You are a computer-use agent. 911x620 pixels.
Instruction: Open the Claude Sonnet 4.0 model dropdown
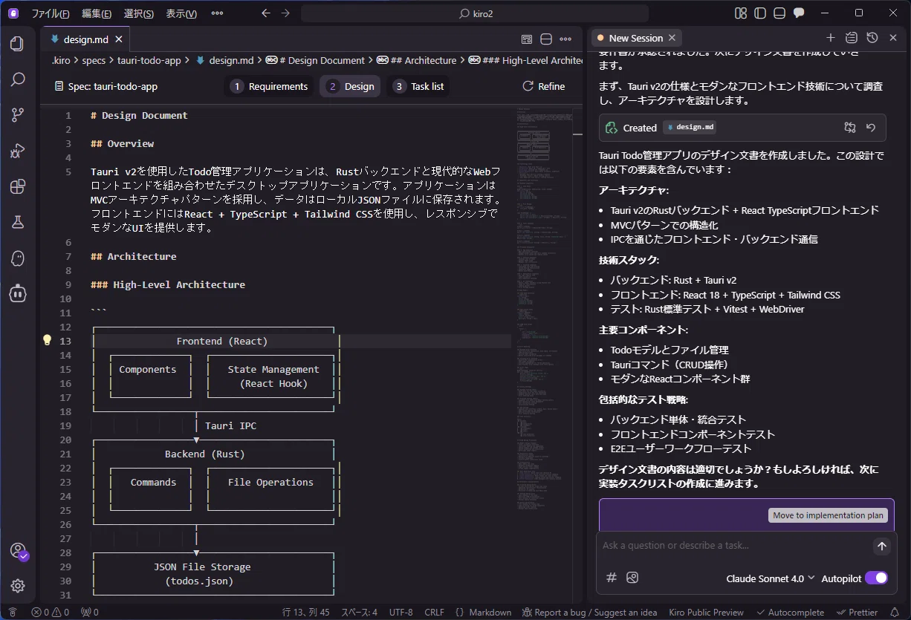(x=771, y=578)
